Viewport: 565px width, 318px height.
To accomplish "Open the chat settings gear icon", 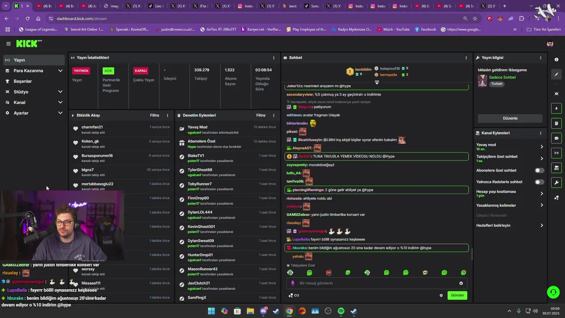I will point(441,295).
